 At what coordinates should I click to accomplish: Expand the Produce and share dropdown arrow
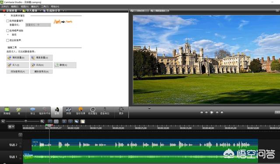(63, 11)
